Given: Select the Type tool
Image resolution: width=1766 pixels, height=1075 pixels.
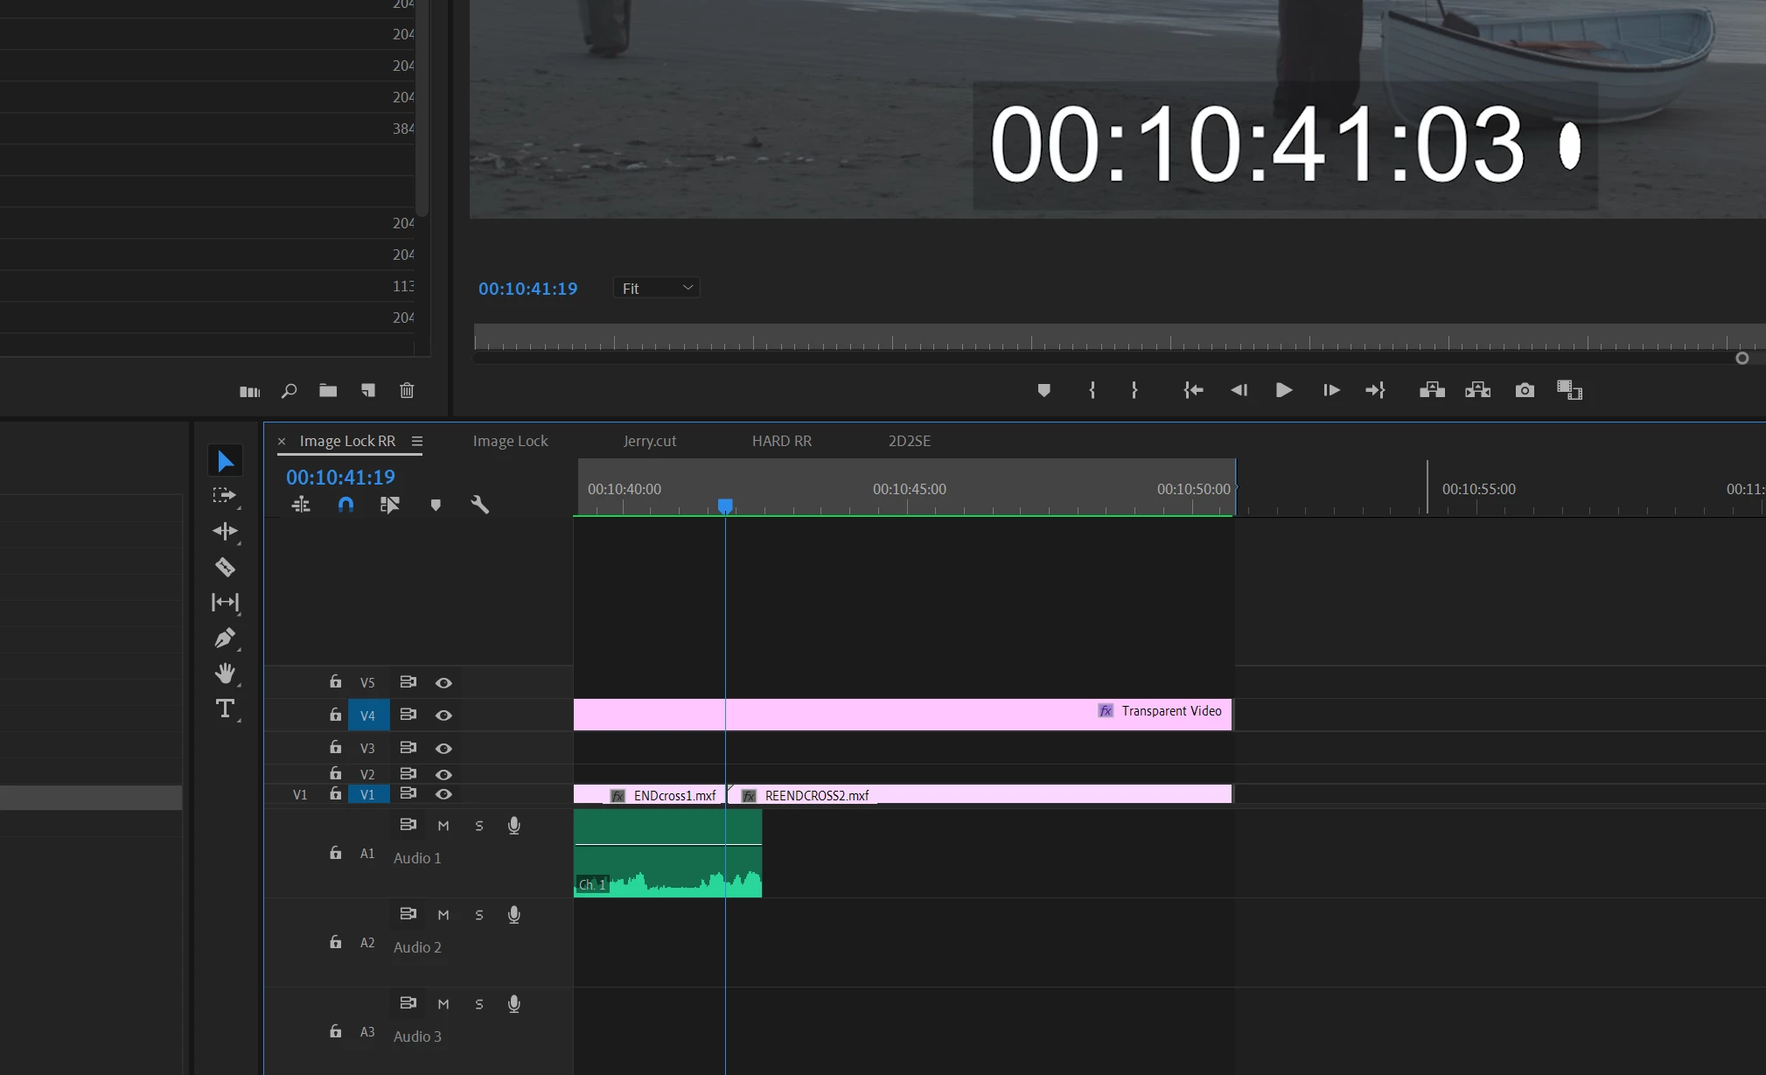Looking at the screenshot, I should [225, 709].
